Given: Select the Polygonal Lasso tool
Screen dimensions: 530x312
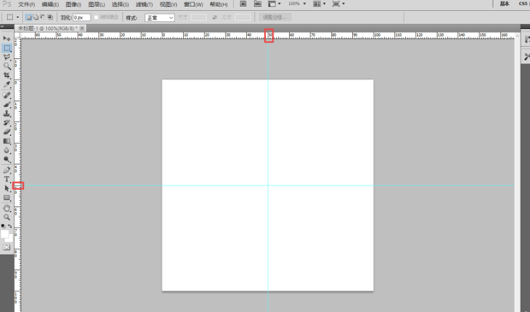Looking at the screenshot, I should point(7,57).
